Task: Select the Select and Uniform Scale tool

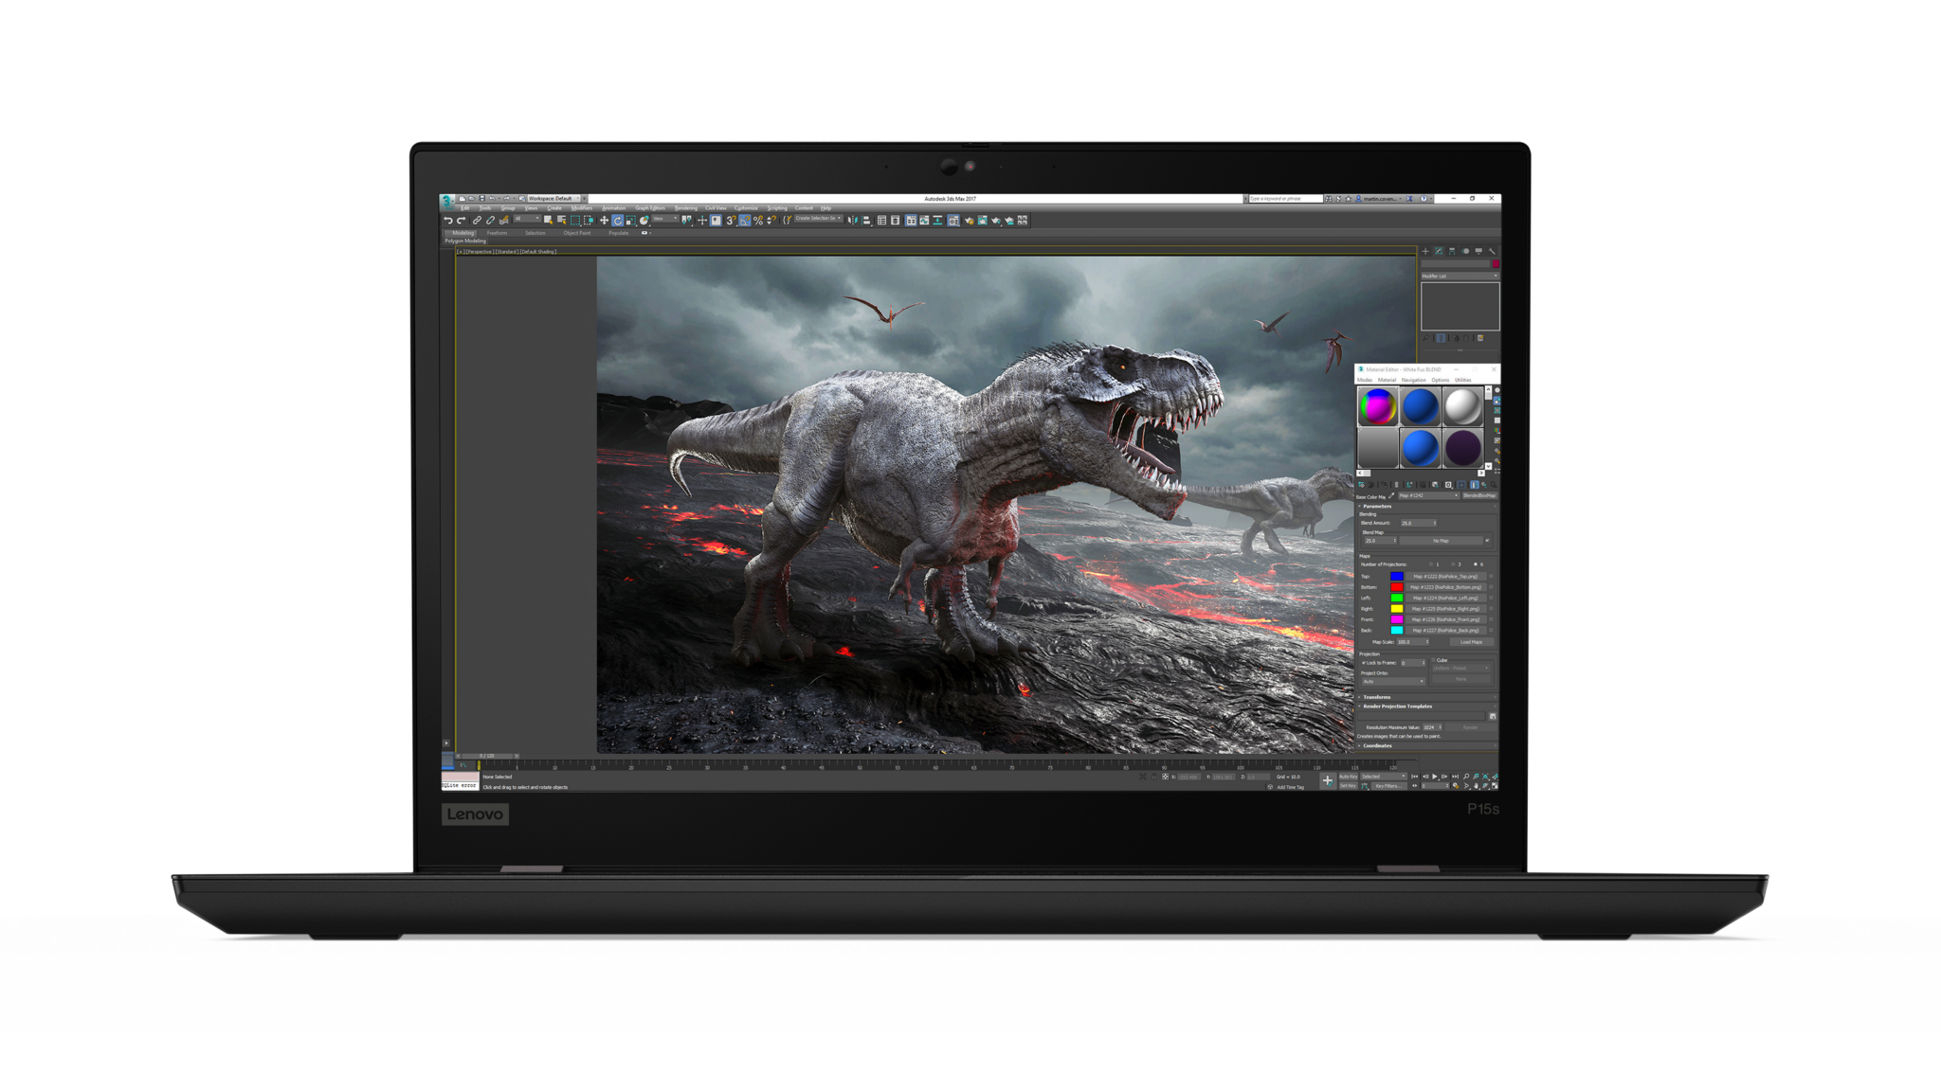Action: tap(630, 222)
